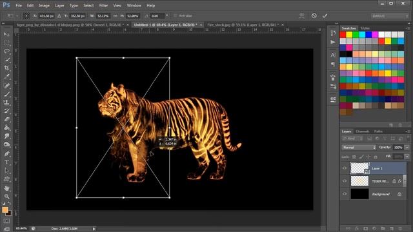Open the workspace switcher dropdown
This screenshot has width=413, height=232.
(x=390, y=16)
